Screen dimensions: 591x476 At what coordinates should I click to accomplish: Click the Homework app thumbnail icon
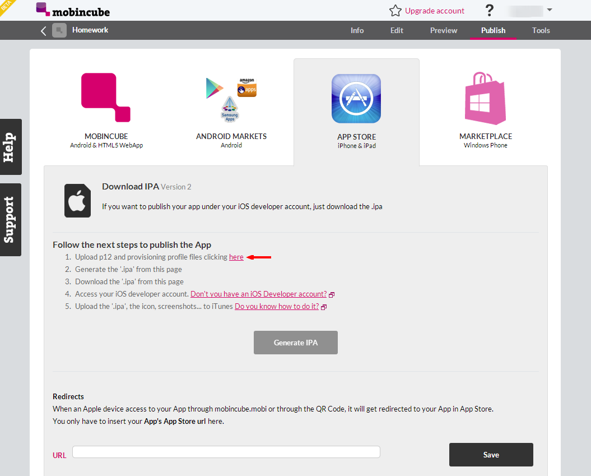pyautogui.click(x=59, y=30)
